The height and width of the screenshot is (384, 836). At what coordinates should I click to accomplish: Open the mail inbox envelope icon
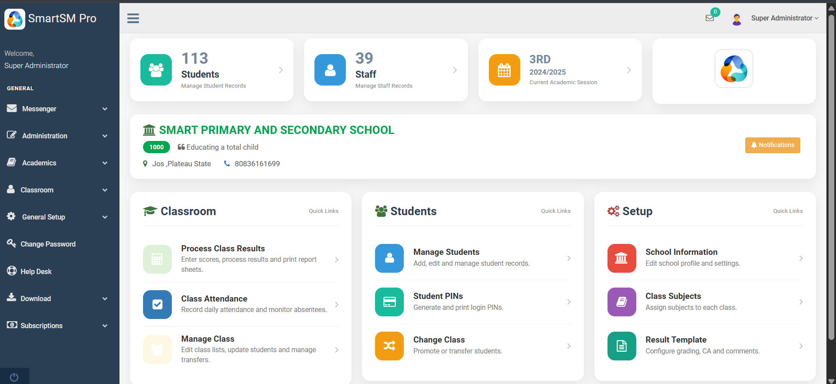710,18
